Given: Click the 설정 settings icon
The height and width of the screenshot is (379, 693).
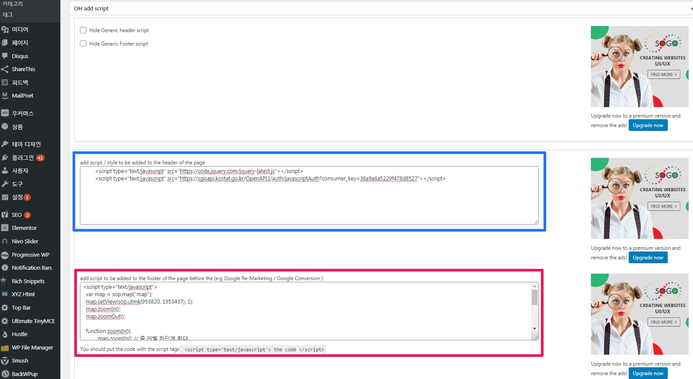Looking at the screenshot, I should point(5,197).
